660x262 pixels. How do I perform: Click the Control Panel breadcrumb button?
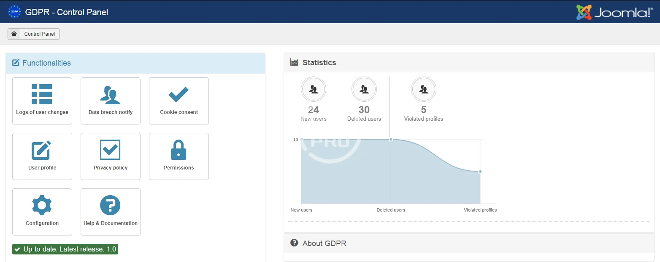[x=40, y=34]
